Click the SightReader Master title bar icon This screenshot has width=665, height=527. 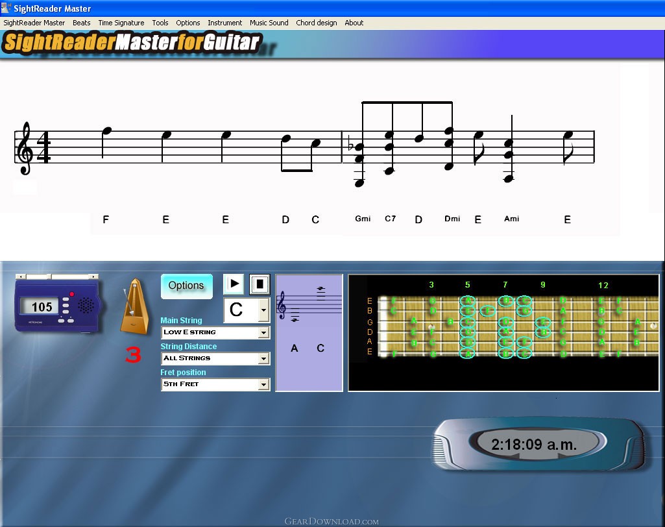pos(6,8)
